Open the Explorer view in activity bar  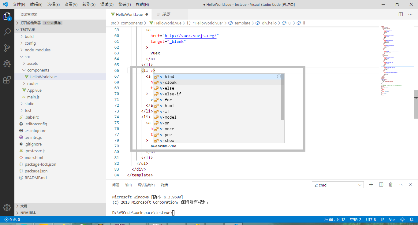7,16
